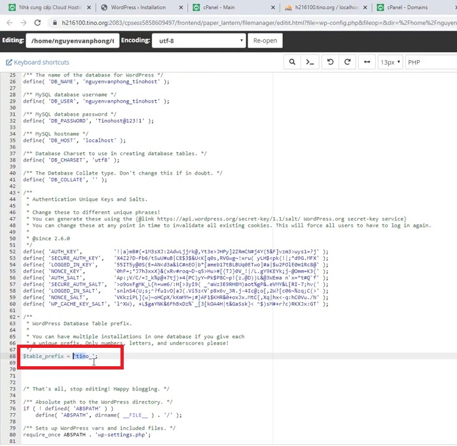
Task: Click the require_once wp-settings.php line
Action: point(87,435)
